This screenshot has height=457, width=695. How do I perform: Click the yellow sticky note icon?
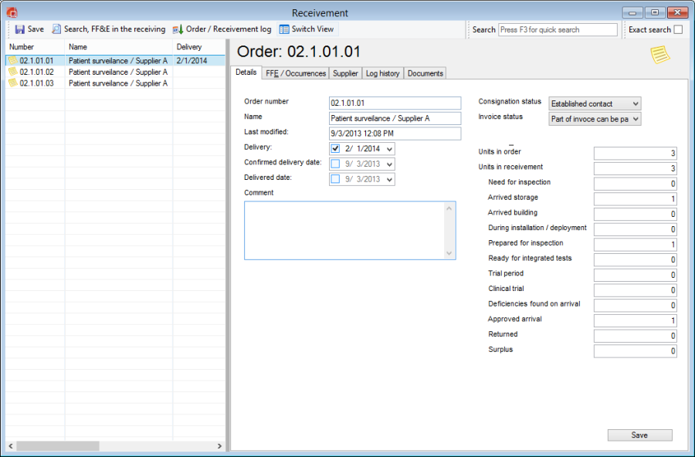tap(659, 55)
